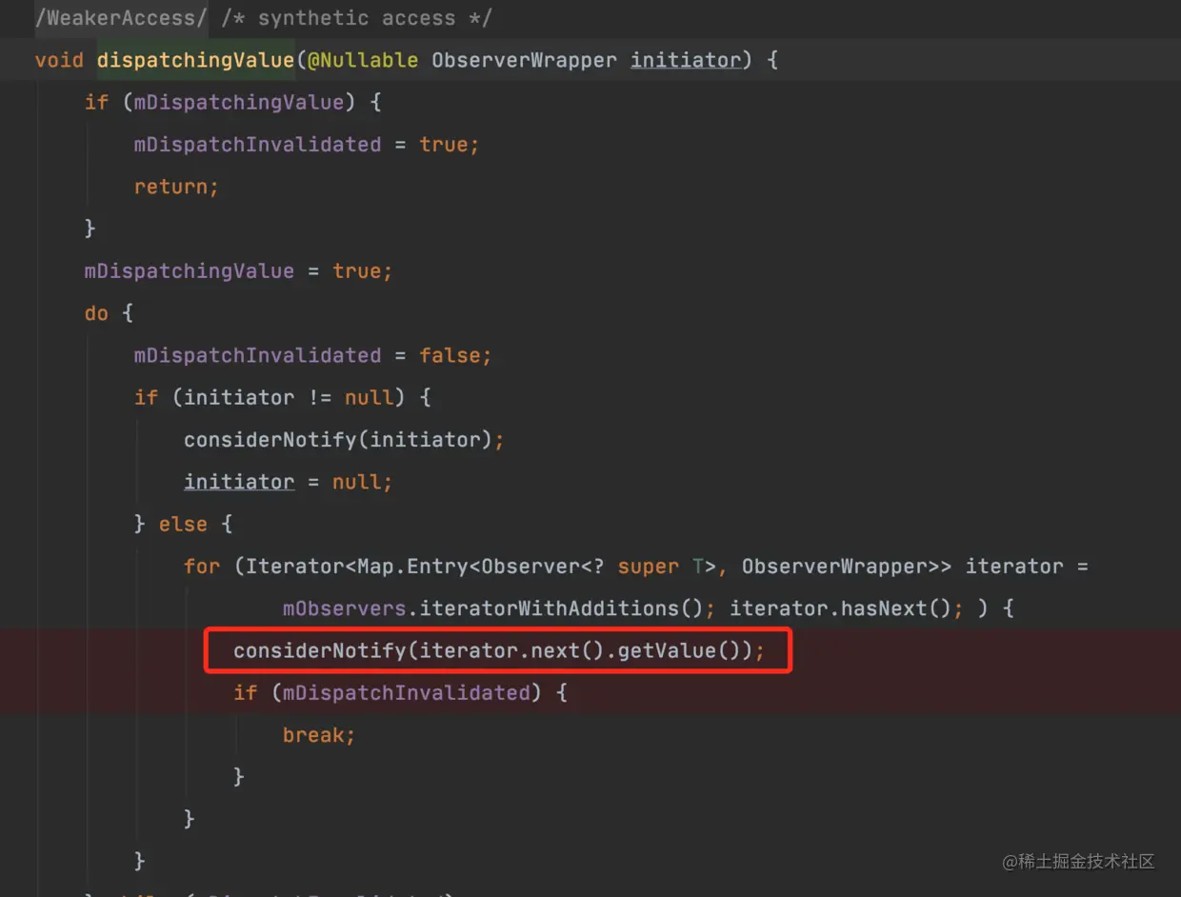
Task: Click the 'else' keyword
Action: pyautogui.click(x=183, y=524)
